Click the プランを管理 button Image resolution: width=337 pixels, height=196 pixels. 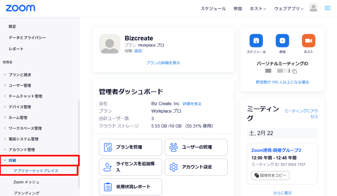[x=130, y=147]
